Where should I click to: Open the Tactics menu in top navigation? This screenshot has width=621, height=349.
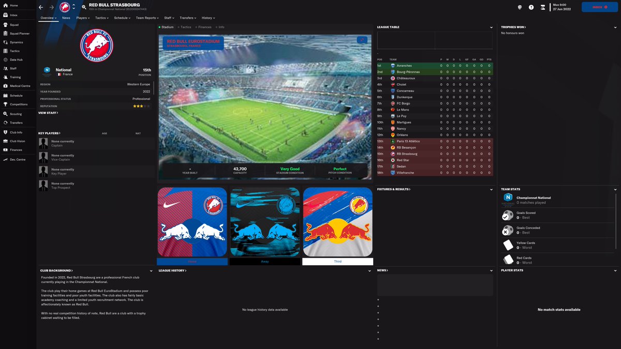coord(102,18)
